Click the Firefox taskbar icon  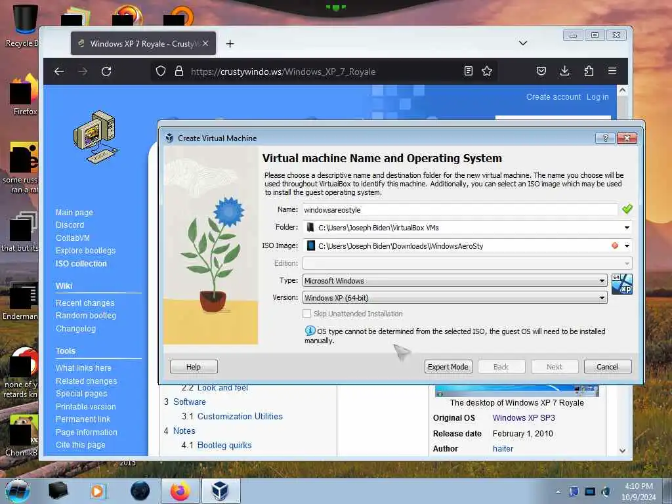180,491
